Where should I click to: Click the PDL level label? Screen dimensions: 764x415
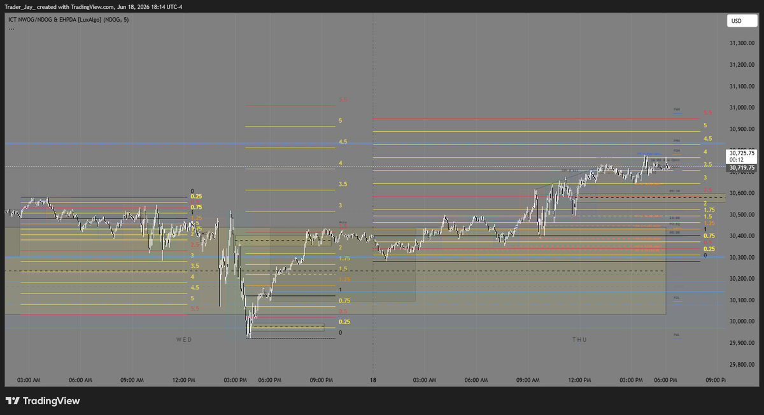pyautogui.click(x=677, y=297)
